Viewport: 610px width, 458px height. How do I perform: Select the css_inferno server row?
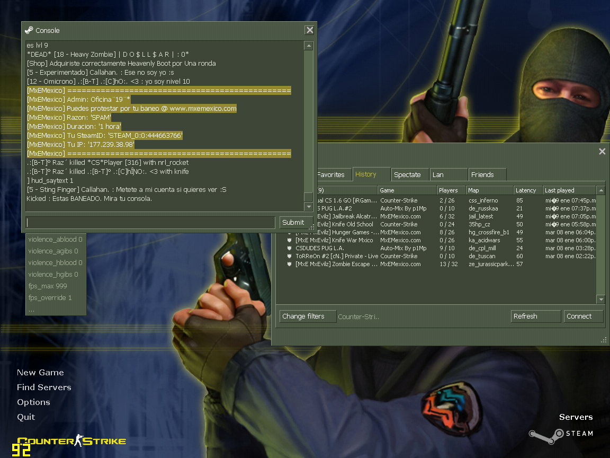click(x=456, y=200)
